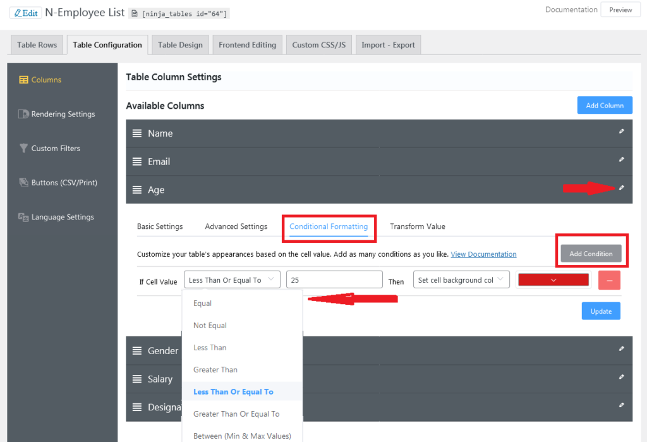
Task: Click the pencil edit icon for Name column
Action: pos(621,132)
